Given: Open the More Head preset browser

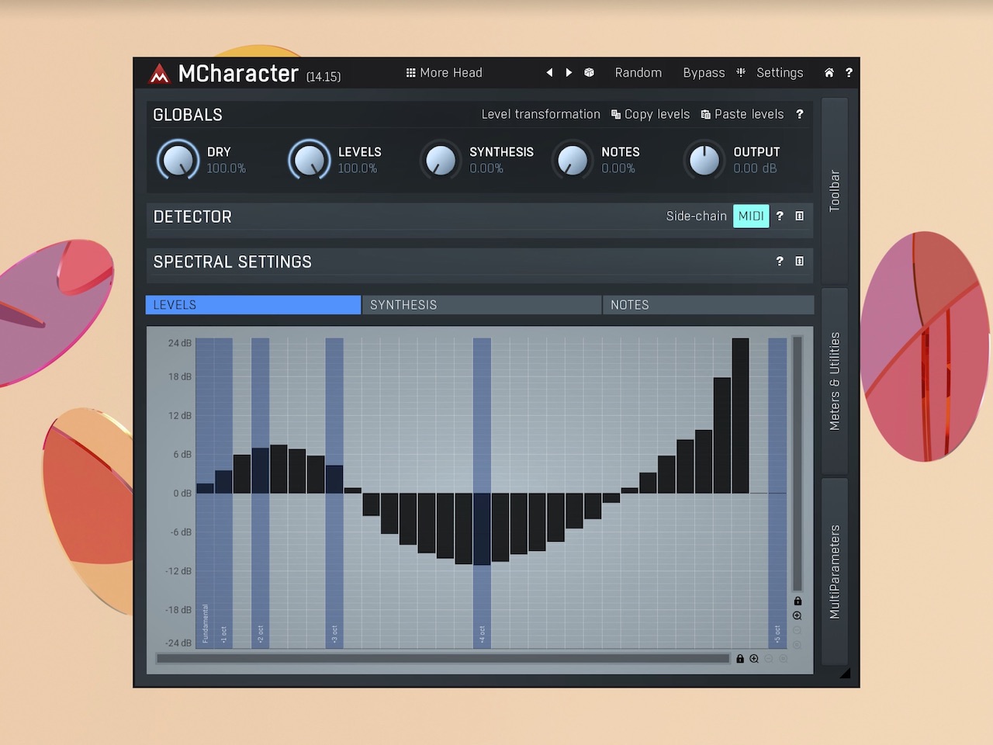Looking at the screenshot, I should tap(444, 72).
